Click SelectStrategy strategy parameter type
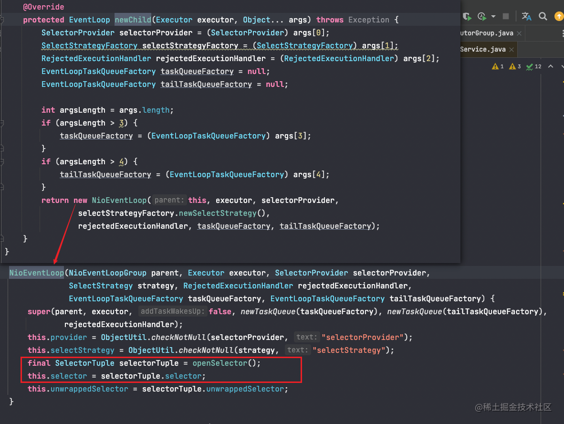The width and height of the screenshot is (564, 424). (101, 286)
